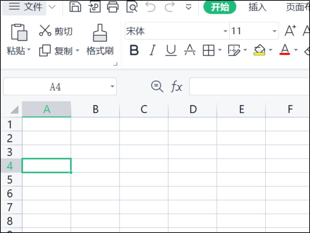310x233 pixels.
Task: Toggle bold formatting
Action: coord(134,50)
